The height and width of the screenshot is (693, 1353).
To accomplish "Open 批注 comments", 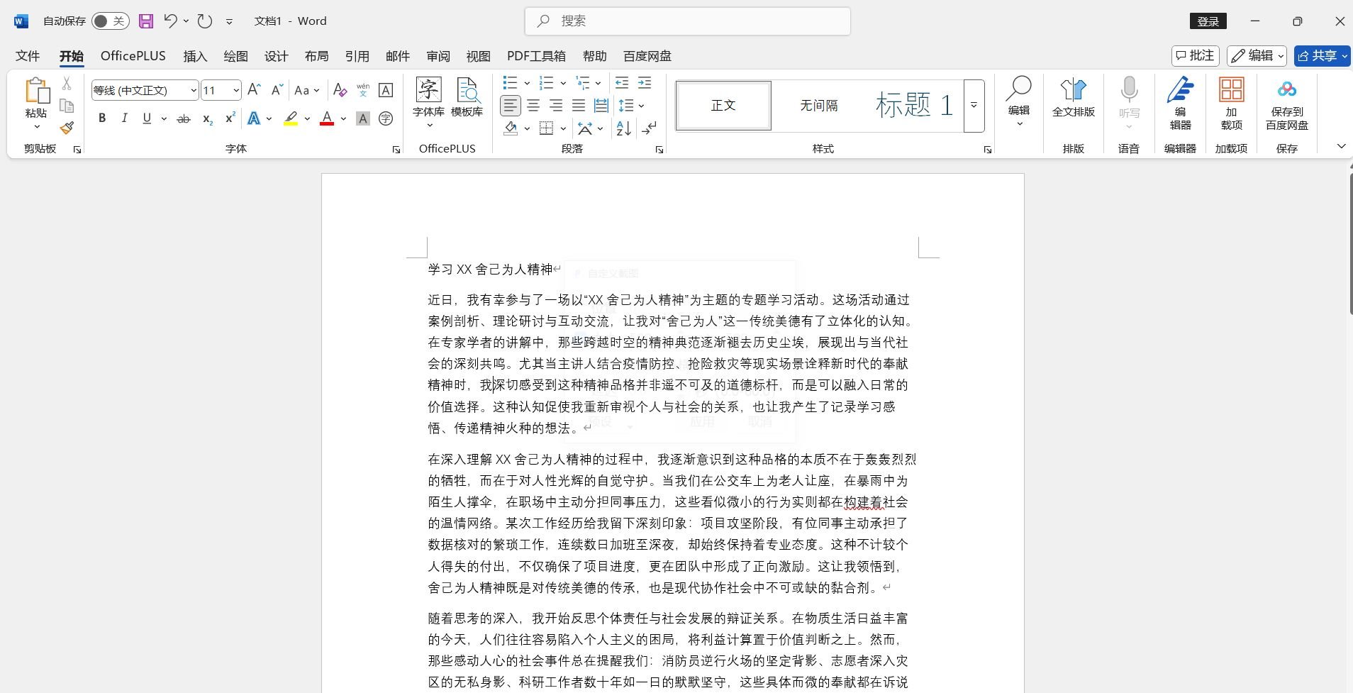I will (x=1196, y=55).
